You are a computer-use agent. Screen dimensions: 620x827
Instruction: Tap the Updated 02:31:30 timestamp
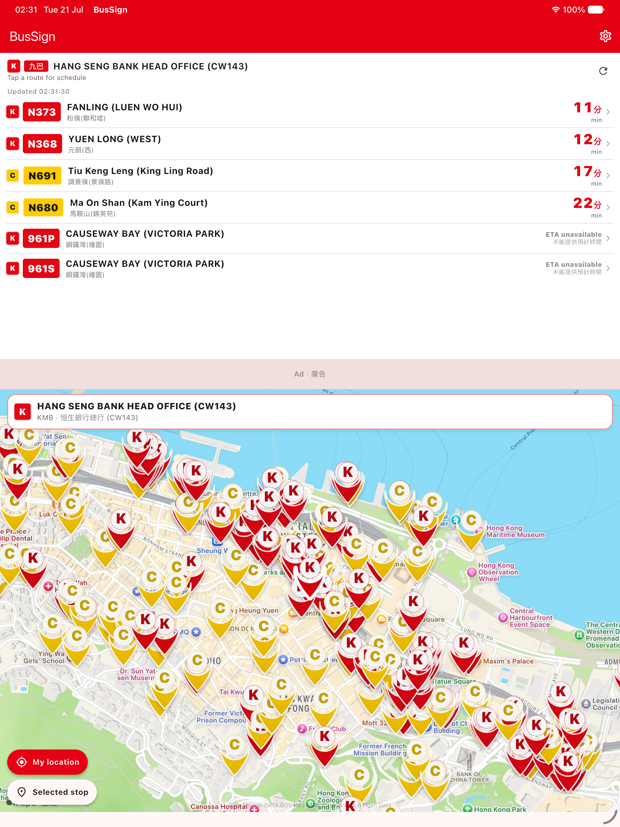point(38,91)
